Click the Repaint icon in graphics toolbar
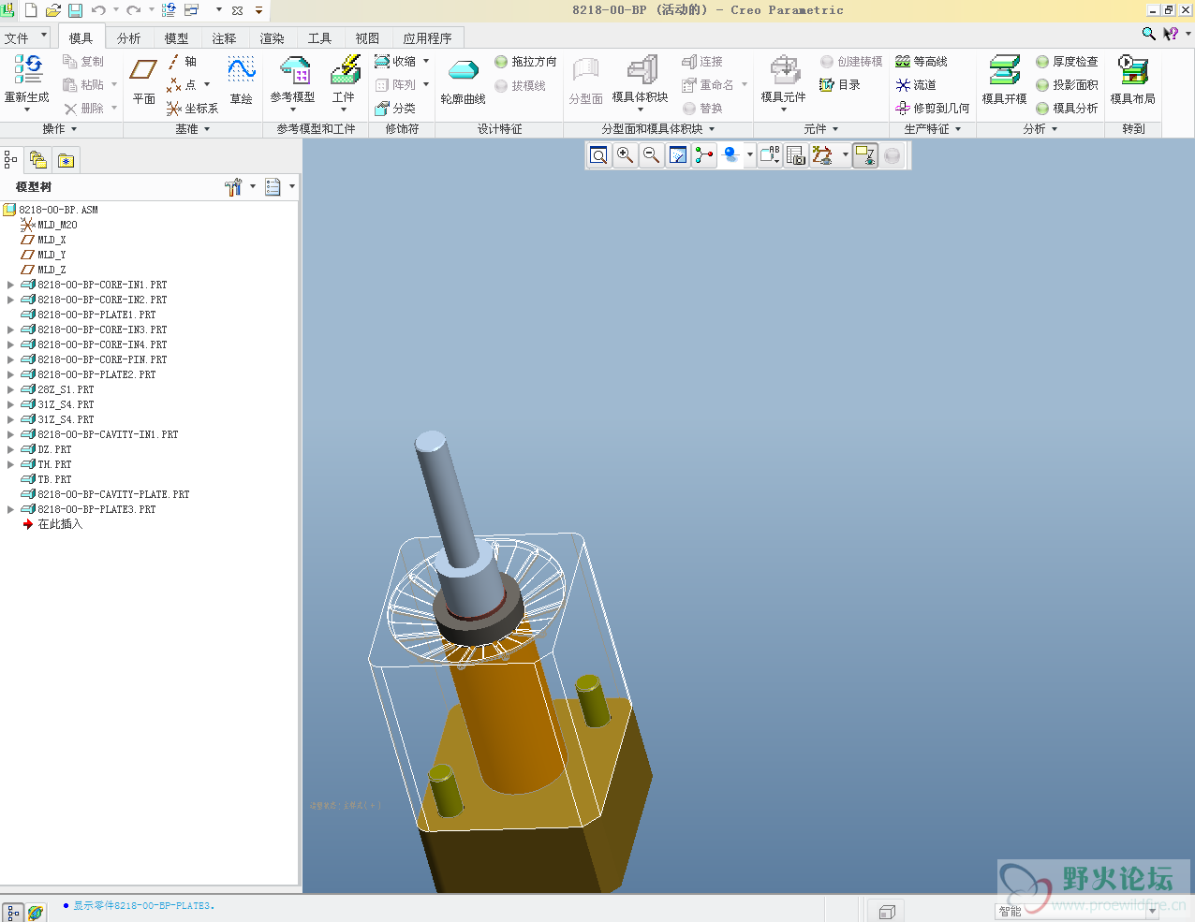The height and width of the screenshot is (922, 1195). (x=678, y=155)
